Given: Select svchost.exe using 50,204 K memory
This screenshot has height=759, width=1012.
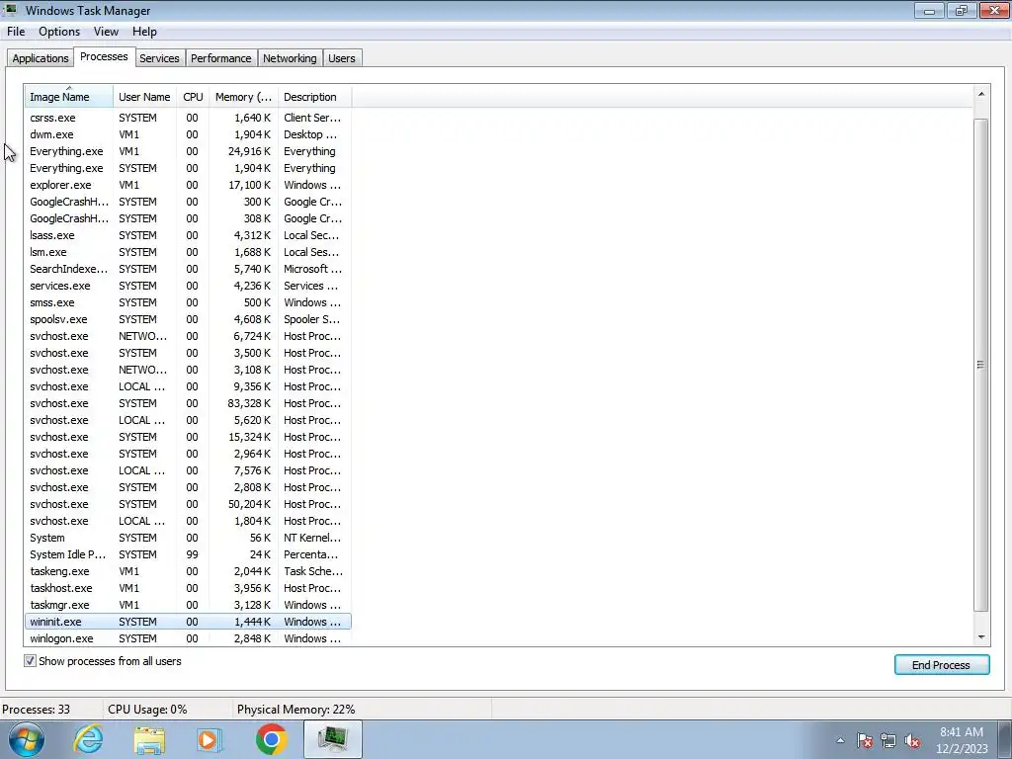Looking at the screenshot, I should (188, 504).
